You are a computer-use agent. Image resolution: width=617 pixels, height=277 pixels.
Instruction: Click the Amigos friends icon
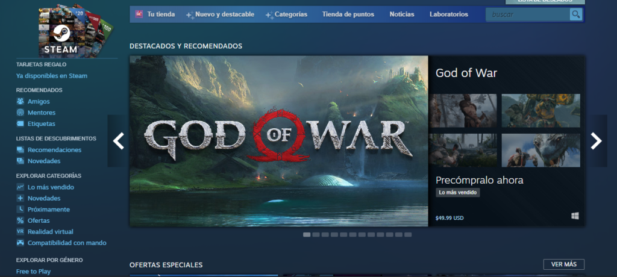20,101
